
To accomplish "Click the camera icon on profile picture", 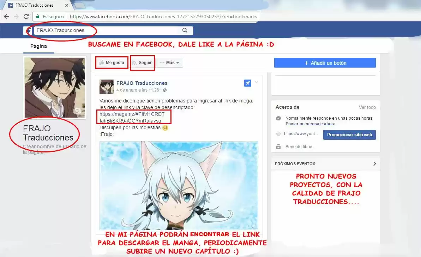I will (x=77, y=111).
